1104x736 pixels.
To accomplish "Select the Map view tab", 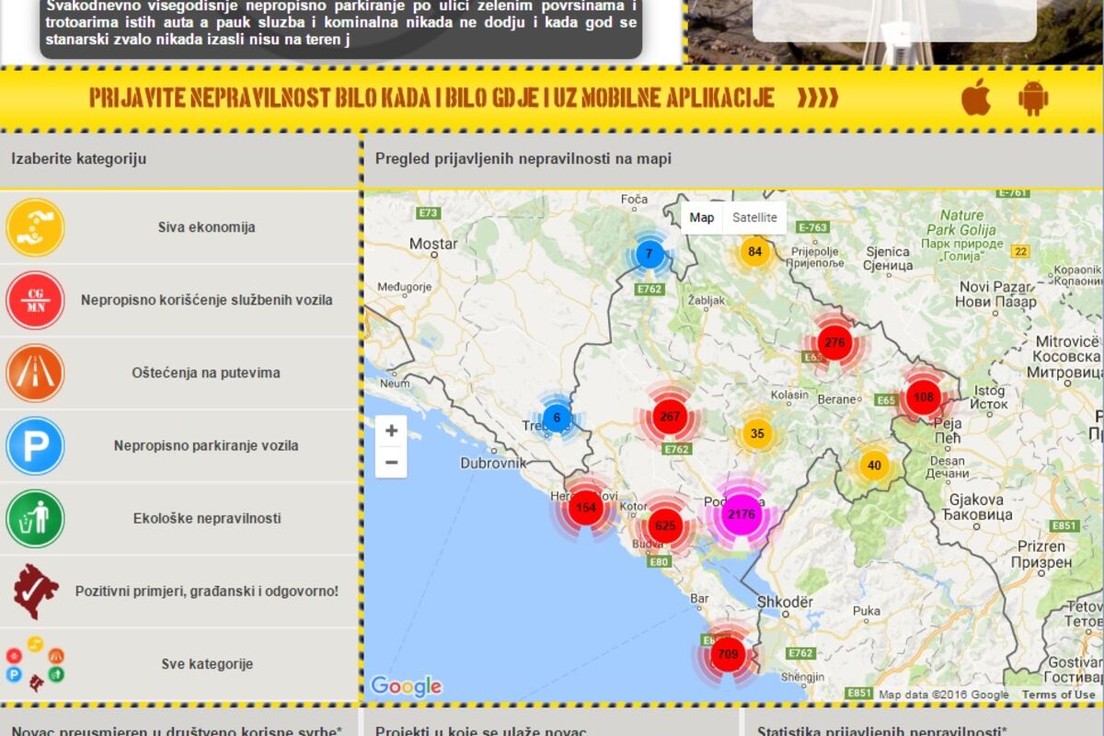I will click(702, 218).
